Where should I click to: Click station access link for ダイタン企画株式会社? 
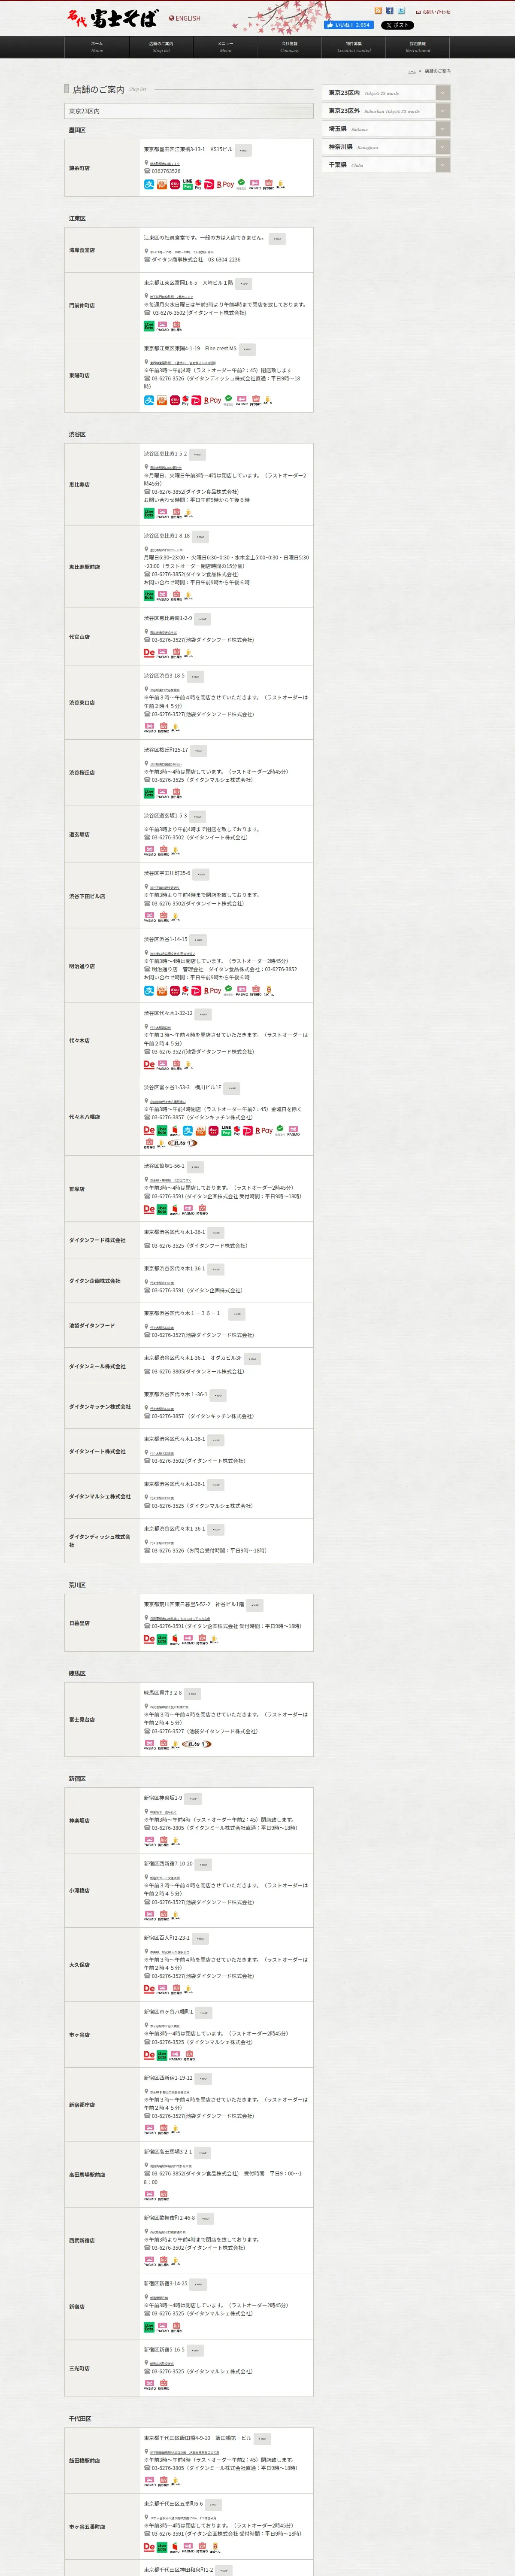pos(161,1283)
